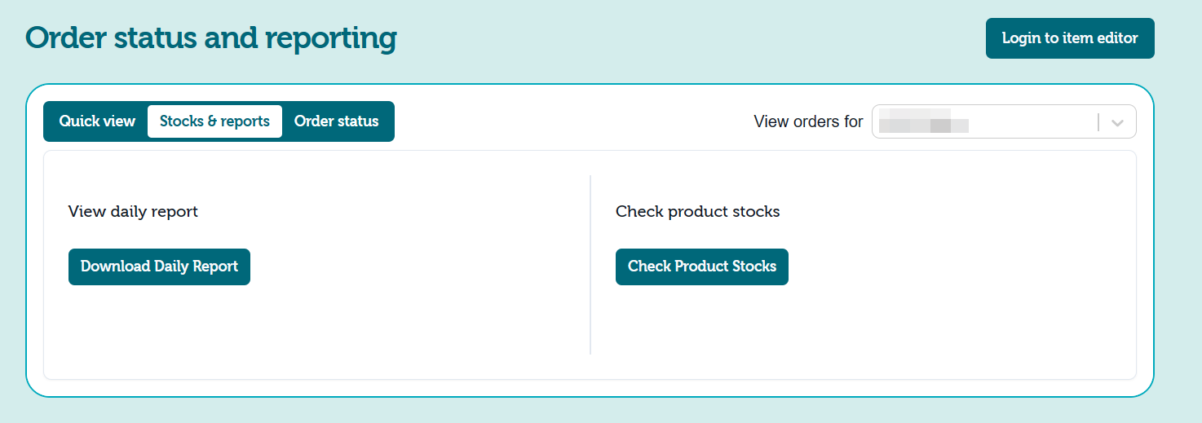Open the Order status tab
This screenshot has width=1202, height=423.
click(337, 121)
